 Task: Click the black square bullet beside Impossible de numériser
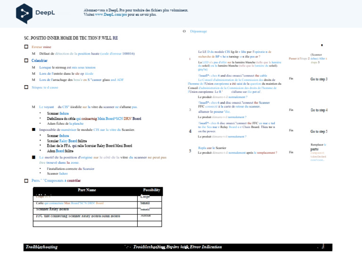[x=34, y=129]
